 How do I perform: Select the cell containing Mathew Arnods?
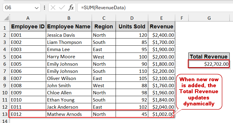point(69,114)
